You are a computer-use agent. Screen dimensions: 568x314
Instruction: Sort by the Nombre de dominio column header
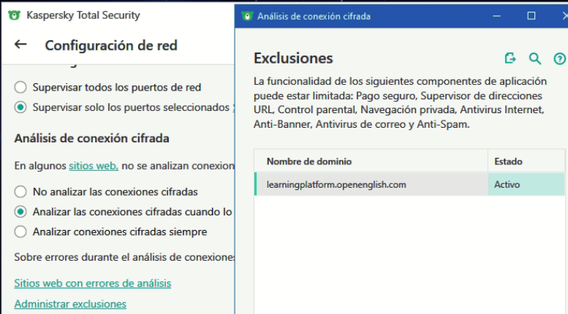point(371,161)
